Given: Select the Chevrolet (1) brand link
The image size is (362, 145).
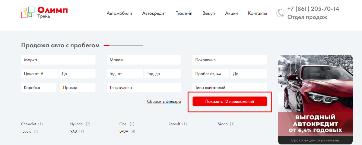Looking at the screenshot, I should (x=32, y=124).
